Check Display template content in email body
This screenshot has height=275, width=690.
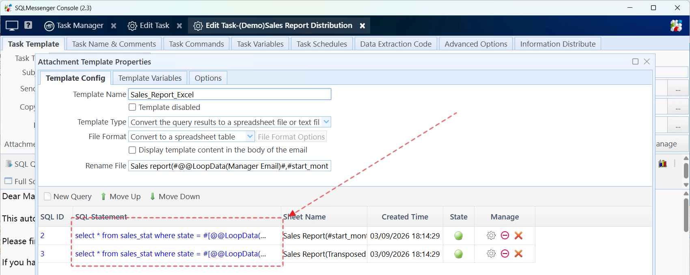point(132,150)
